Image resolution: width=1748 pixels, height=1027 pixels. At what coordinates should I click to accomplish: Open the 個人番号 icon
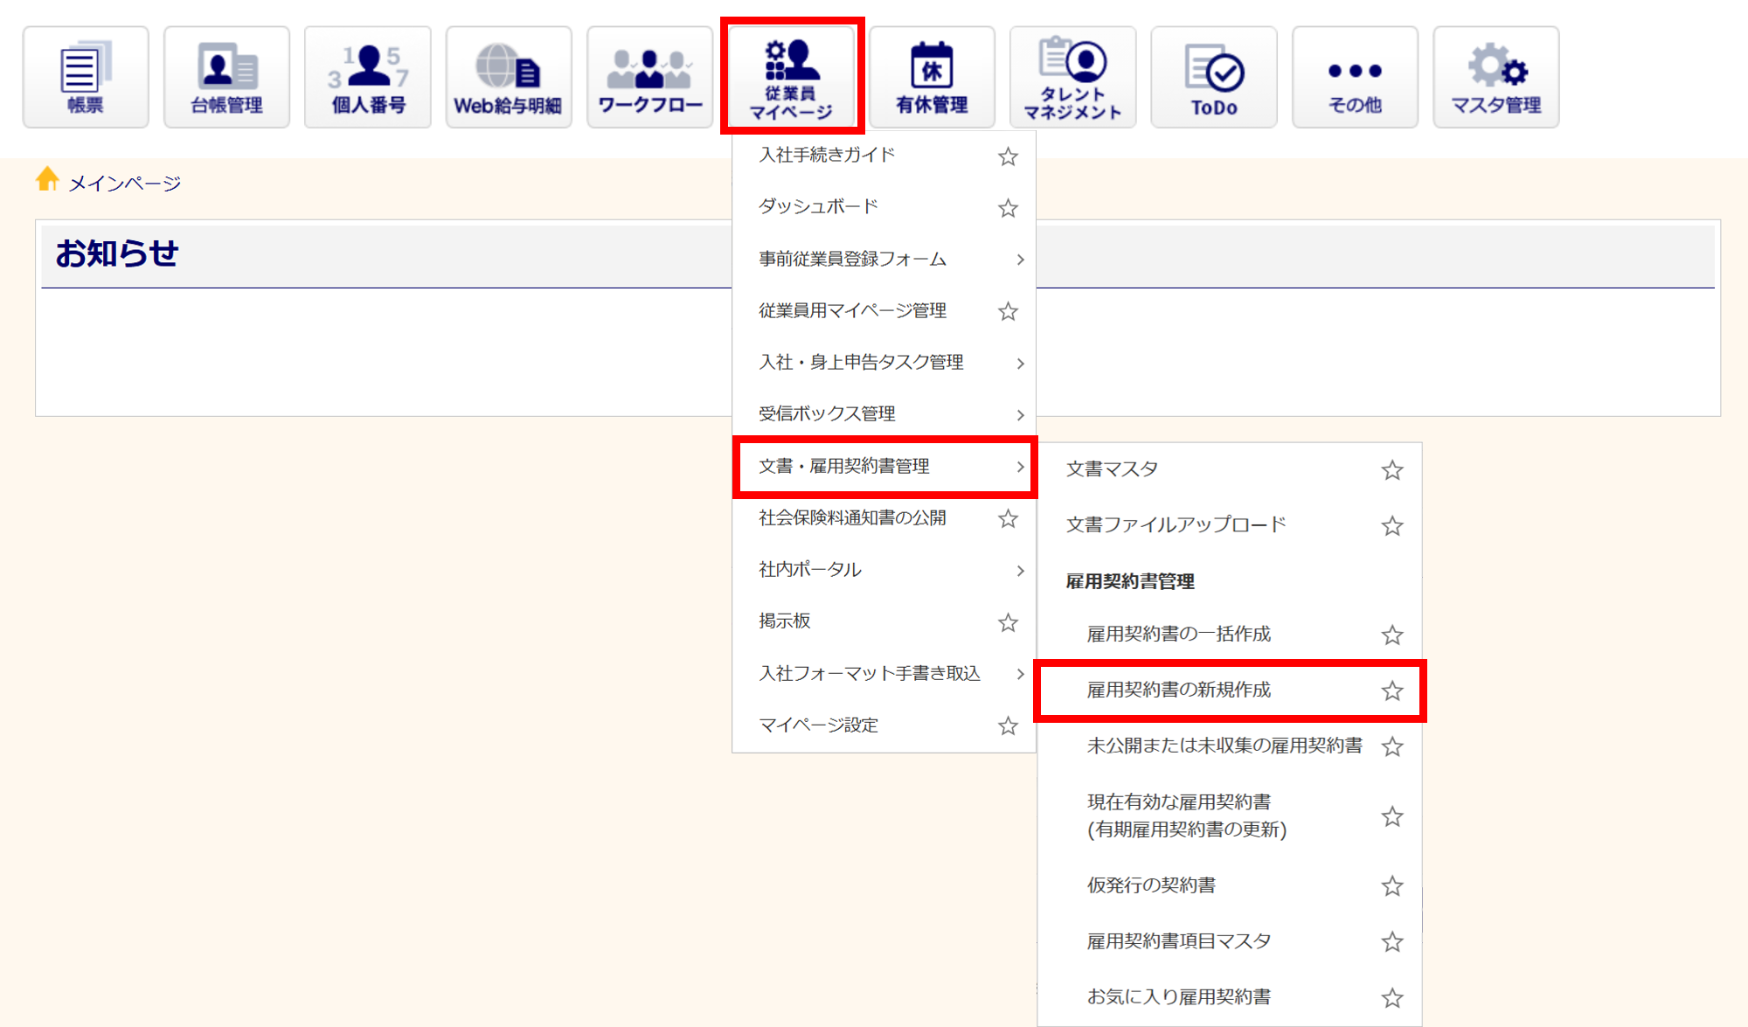pyautogui.click(x=368, y=77)
